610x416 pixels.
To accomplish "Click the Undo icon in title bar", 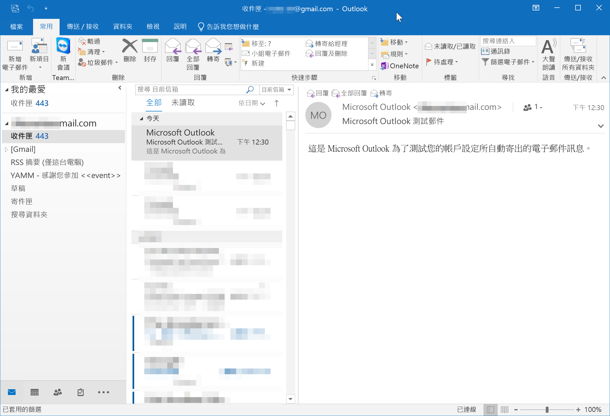I will [x=31, y=8].
